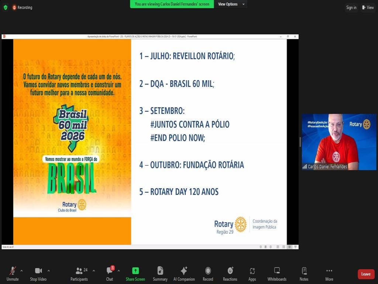Click the green encryption shield icon
The image size is (378, 284).
[6, 7]
